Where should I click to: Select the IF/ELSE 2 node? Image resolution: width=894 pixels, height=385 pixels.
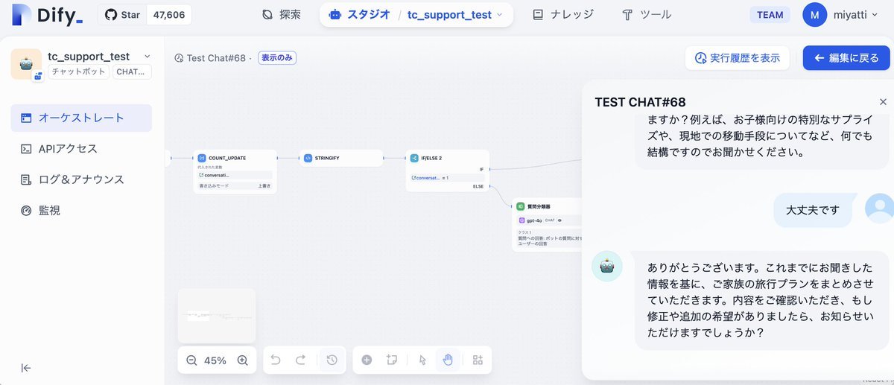447,171
